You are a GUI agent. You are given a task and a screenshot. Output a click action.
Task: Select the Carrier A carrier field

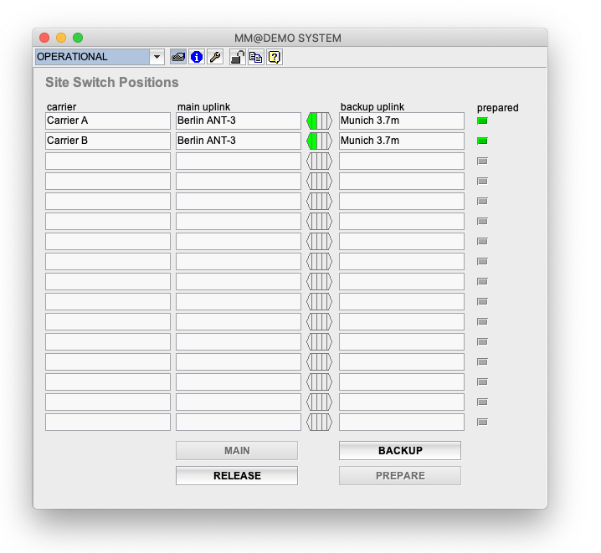pos(107,120)
